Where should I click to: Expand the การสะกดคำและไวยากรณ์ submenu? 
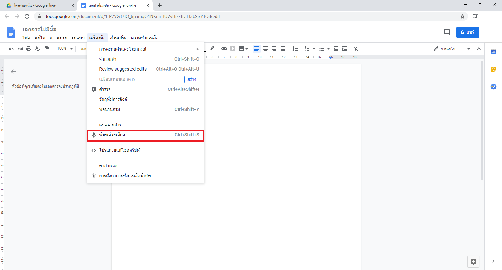coord(146,49)
